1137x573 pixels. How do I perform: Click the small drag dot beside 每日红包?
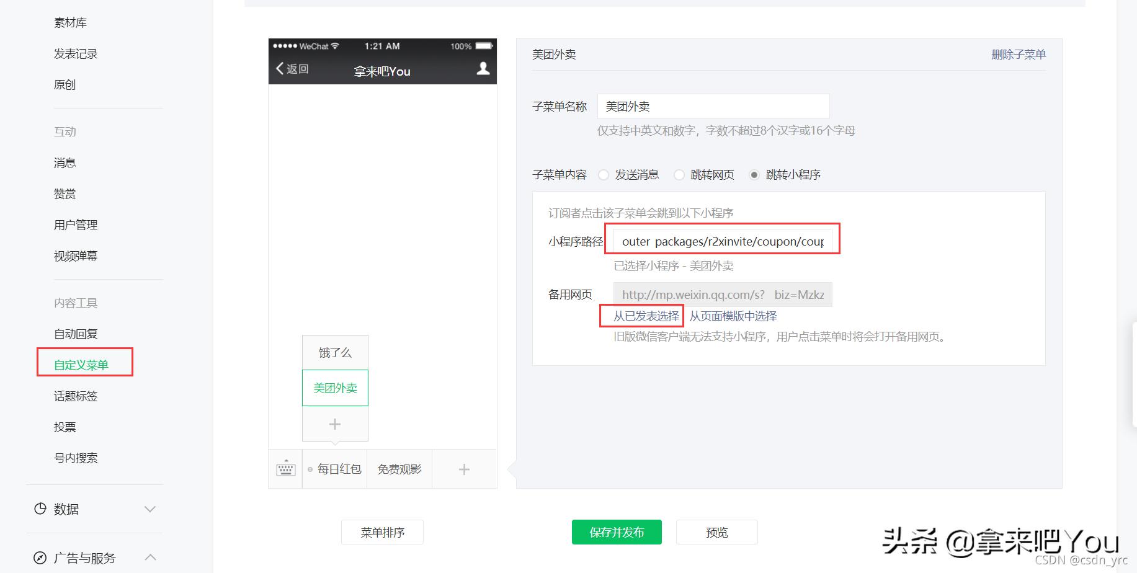coord(310,469)
